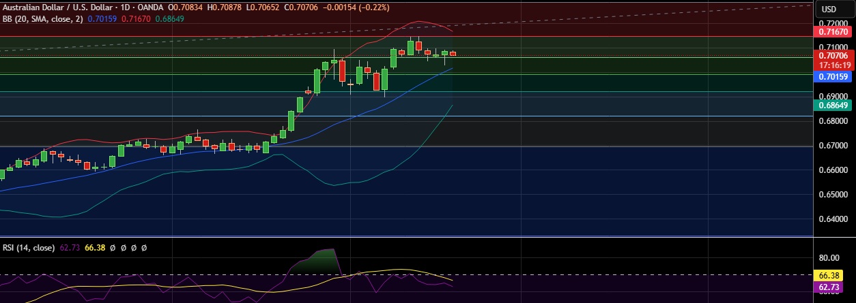Image resolution: width=856 pixels, height=303 pixels.
Task: Click the last ø symbol in RSI legend
Action: point(144,248)
